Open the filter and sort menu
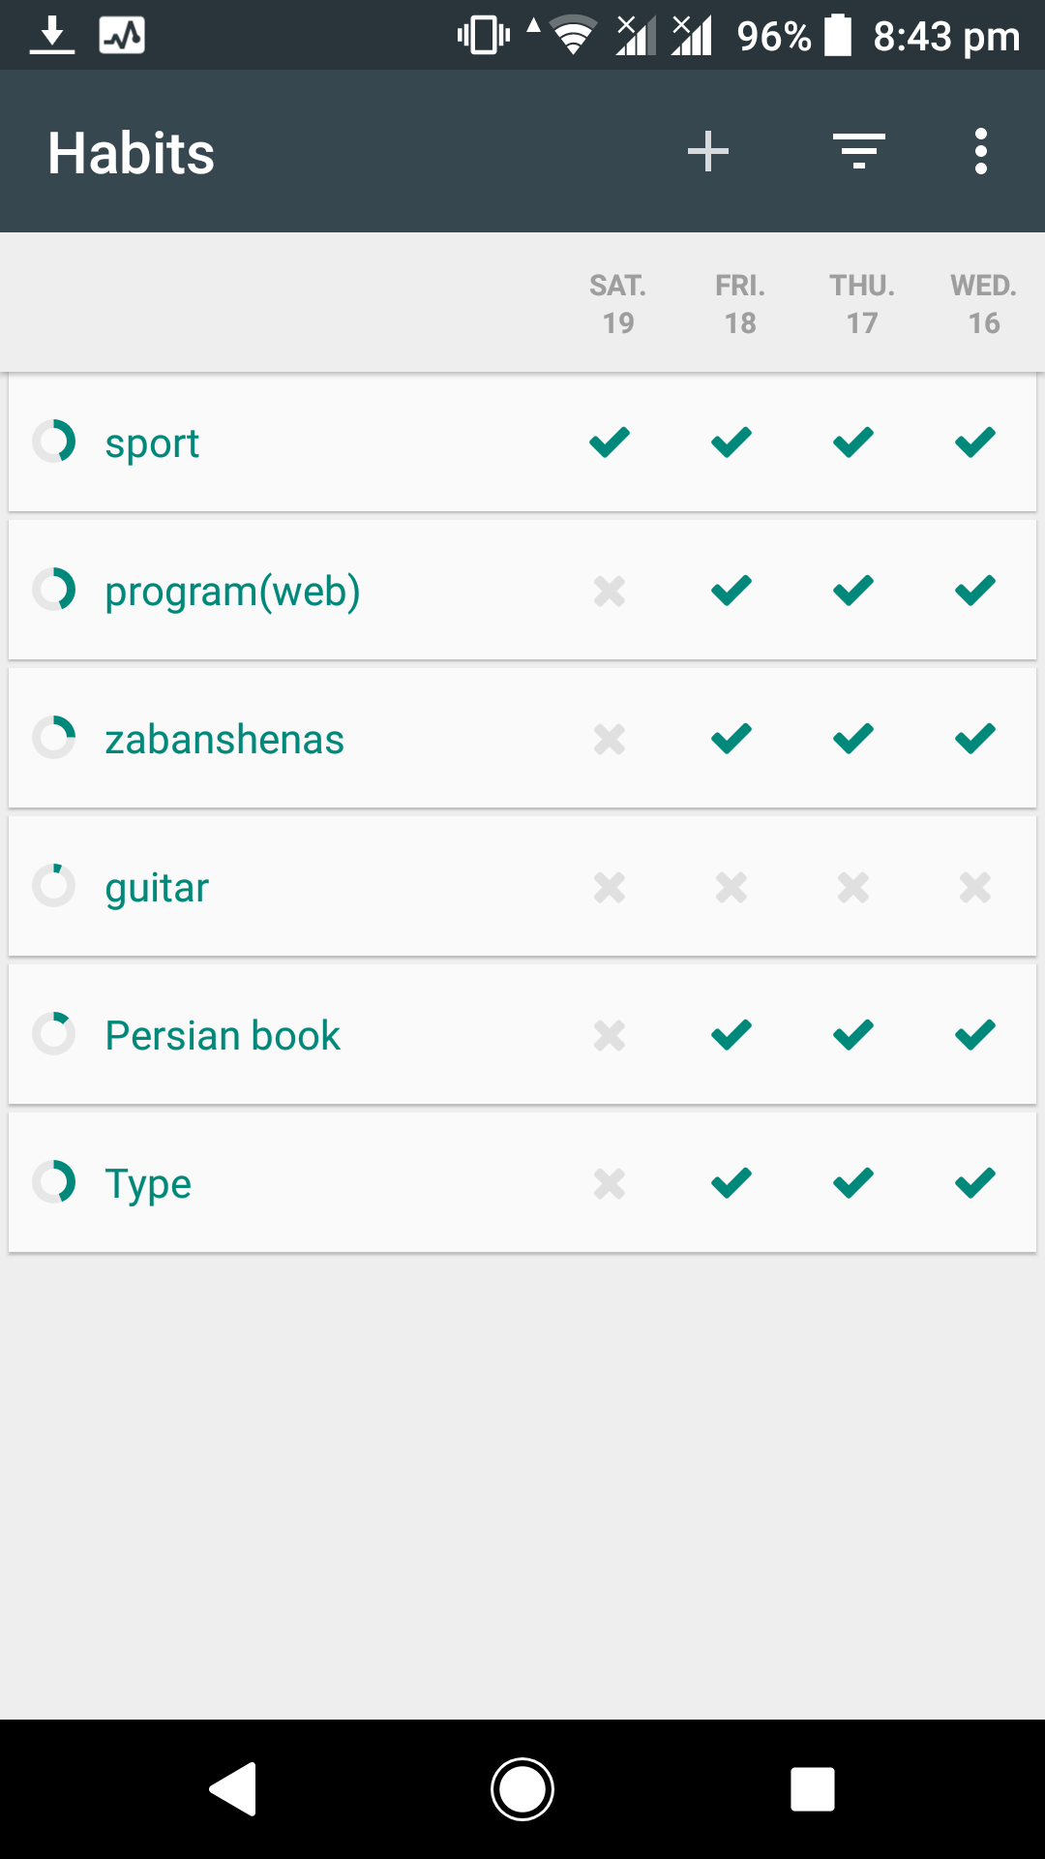 (859, 152)
